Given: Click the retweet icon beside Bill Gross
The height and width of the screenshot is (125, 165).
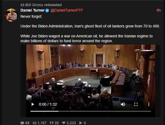Looking at the screenshot, I should pos(22,5).
